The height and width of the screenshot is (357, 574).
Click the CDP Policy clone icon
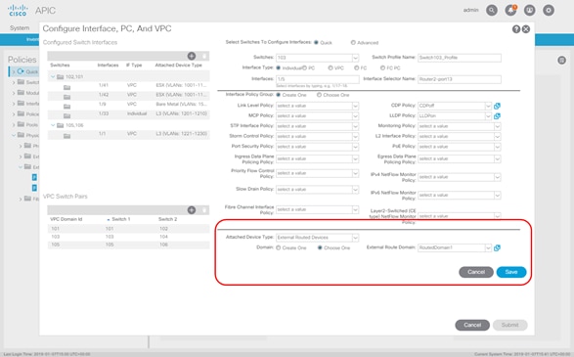497,106
